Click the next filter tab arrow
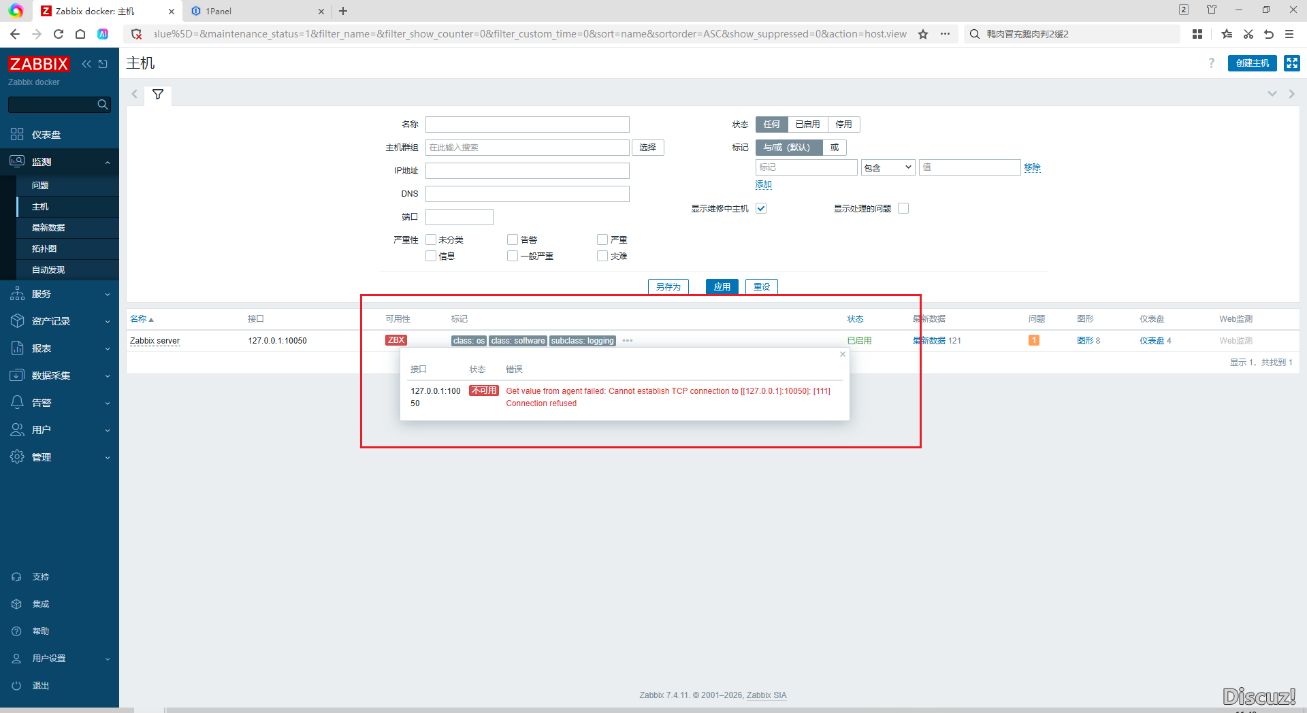Image resolution: width=1307 pixels, height=713 pixels. point(1291,94)
